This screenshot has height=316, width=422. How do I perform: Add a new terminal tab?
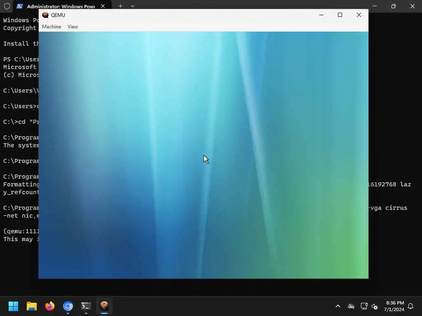pyautogui.click(x=121, y=6)
